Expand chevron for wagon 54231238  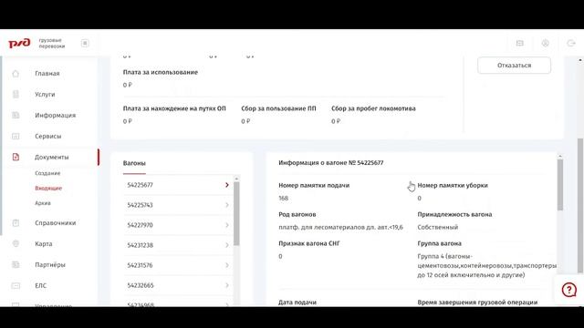click(x=227, y=245)
